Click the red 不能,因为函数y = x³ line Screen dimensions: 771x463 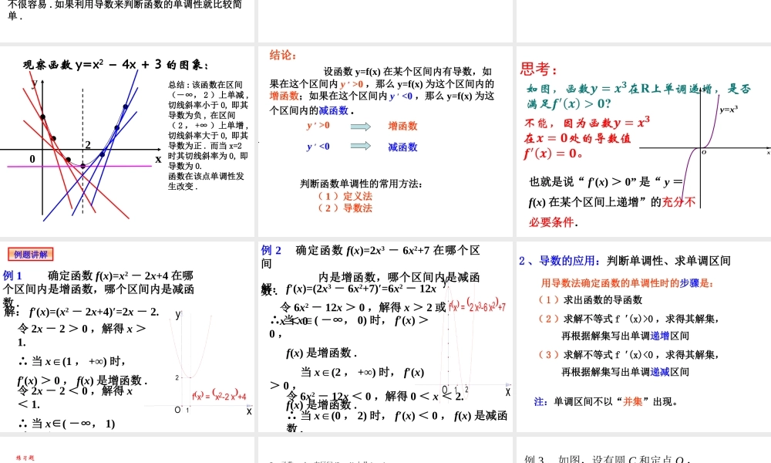587,122
